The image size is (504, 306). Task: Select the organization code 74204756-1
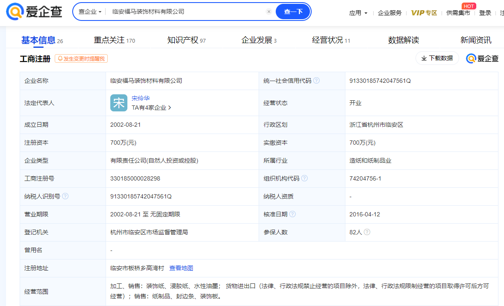point(365,178)
